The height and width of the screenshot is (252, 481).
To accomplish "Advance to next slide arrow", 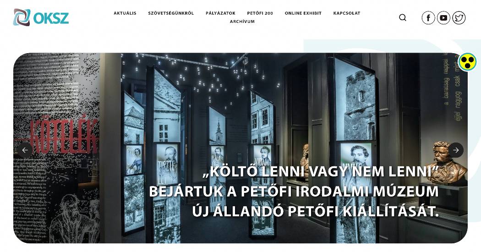I will [x=456, y=150].
